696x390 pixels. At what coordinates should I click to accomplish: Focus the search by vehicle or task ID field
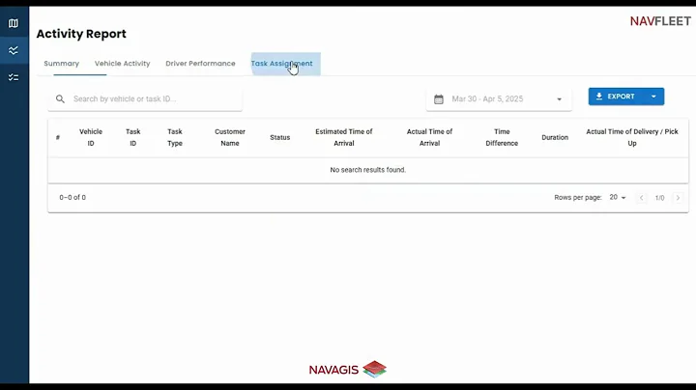145,98
